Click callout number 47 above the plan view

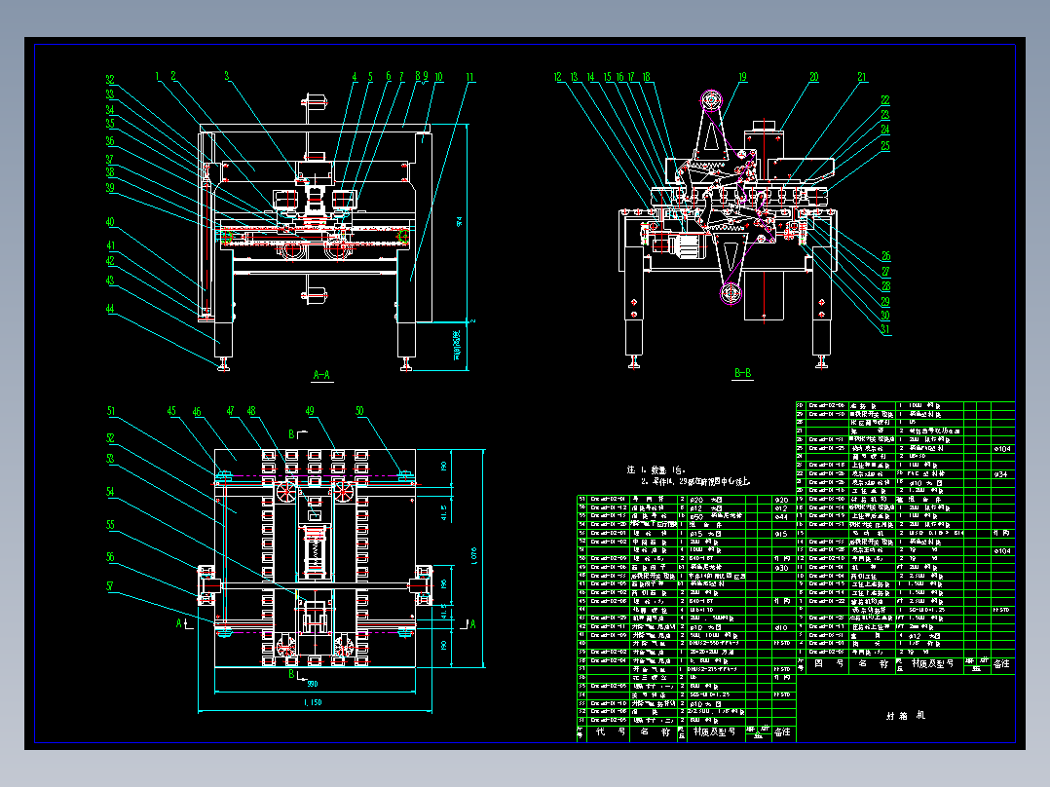pos(230,411)
